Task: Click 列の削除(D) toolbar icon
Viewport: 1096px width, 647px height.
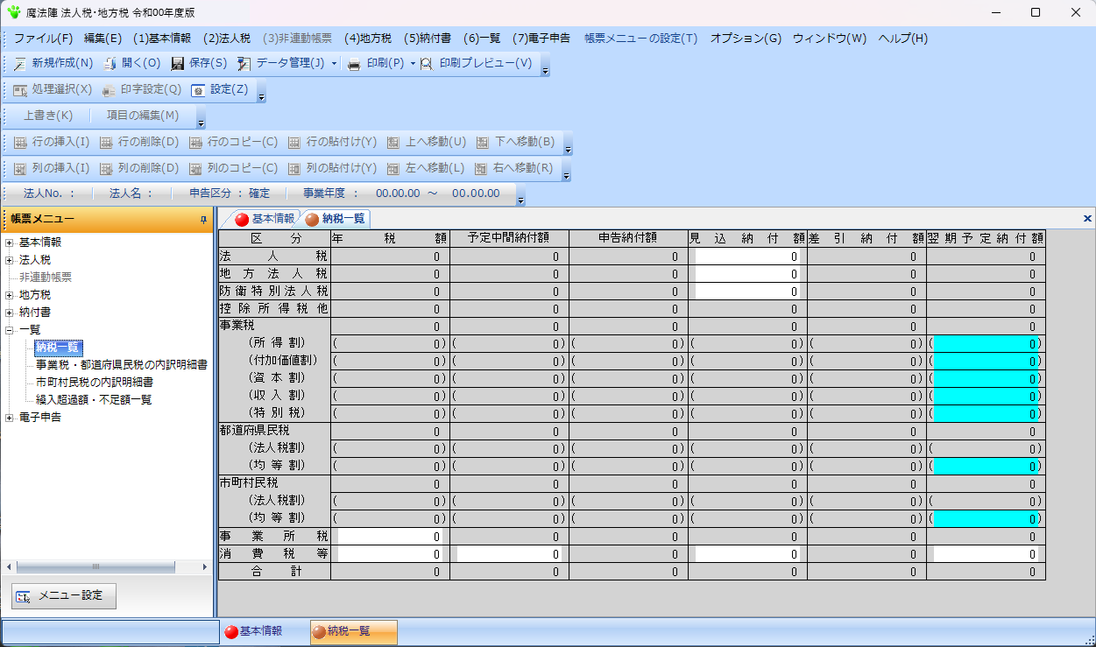Action: [x=106, y=169]
